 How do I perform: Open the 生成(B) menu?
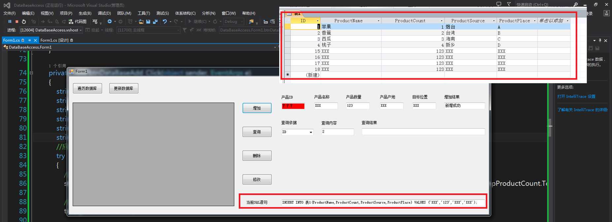[x=85, y=13]
